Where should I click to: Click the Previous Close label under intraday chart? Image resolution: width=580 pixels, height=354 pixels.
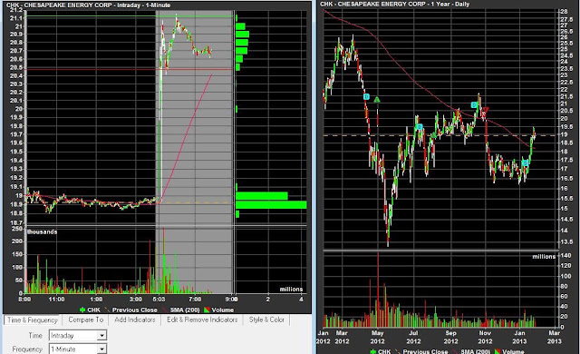click(135, 310)
